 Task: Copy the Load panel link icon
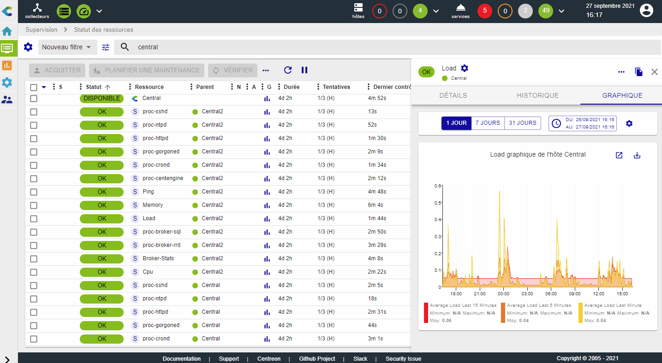[x=638, y=72]
